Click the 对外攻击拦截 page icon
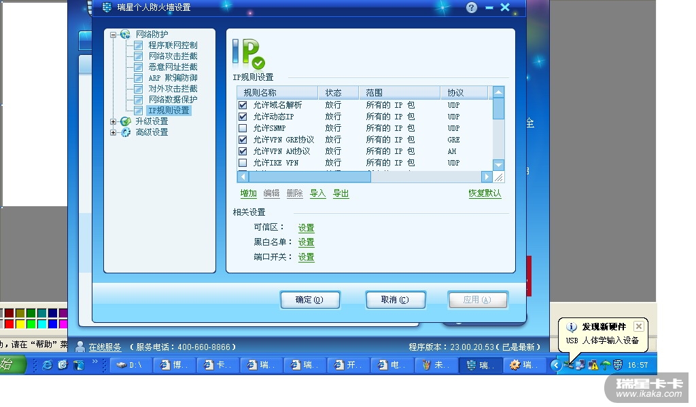The image size is (696, 407). click(x=139, y=89)
